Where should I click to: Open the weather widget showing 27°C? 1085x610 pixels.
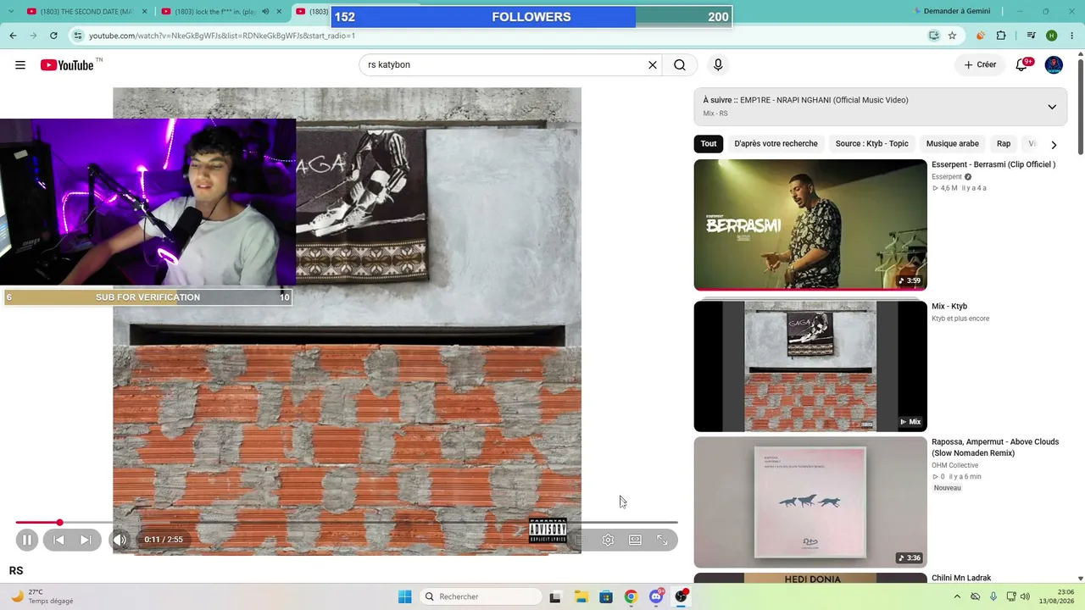pyautogui.click(x=42, y=596)
